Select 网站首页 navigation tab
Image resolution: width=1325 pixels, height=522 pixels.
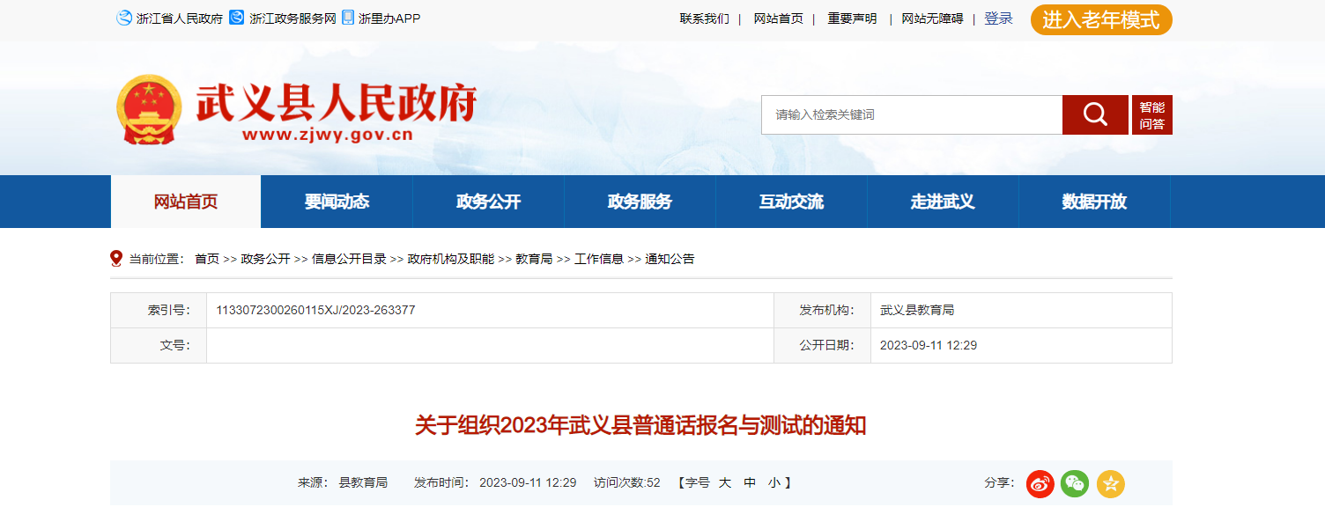(x=186, y=202)
